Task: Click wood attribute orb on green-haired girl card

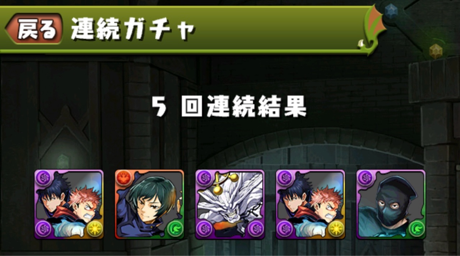Action: pos(176,230)
